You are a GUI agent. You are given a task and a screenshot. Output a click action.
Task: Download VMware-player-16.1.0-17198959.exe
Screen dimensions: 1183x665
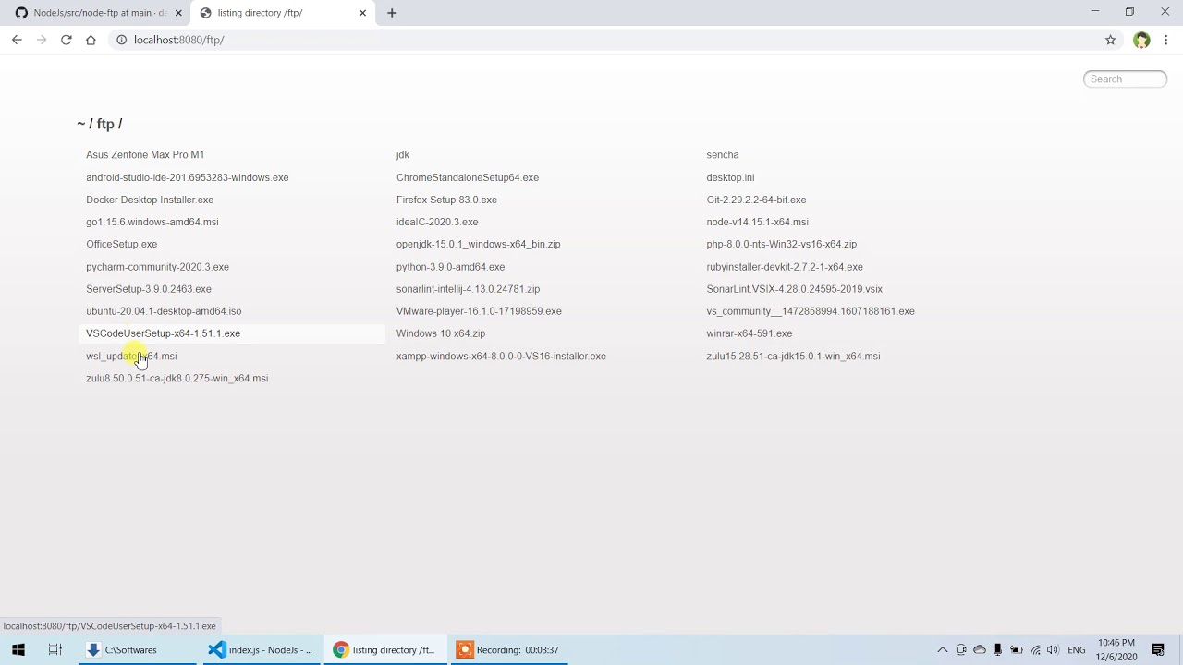point(479,311)
